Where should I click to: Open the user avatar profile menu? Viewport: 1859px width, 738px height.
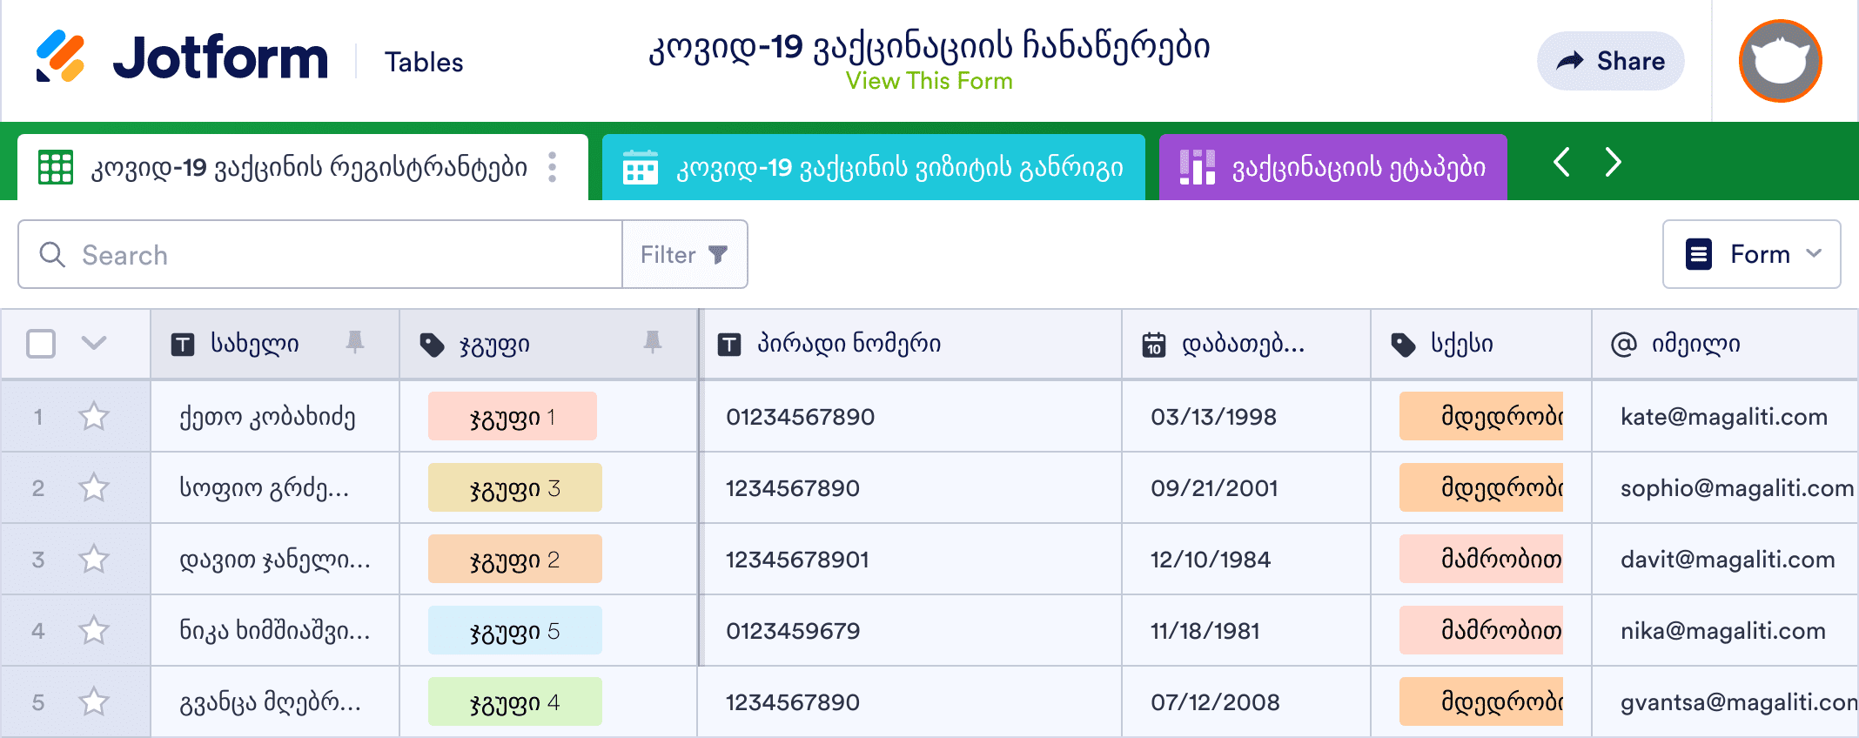(x=1780, y=61)
